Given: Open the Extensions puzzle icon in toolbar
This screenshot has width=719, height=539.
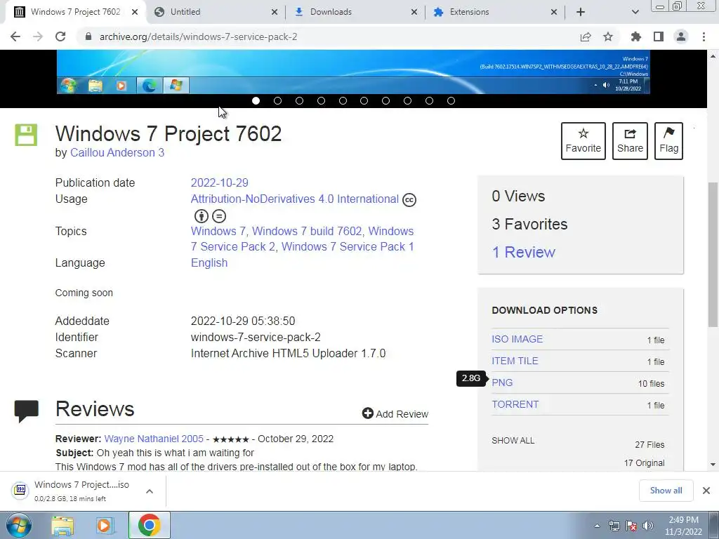Looking at the screenshot, I should 636,36.
